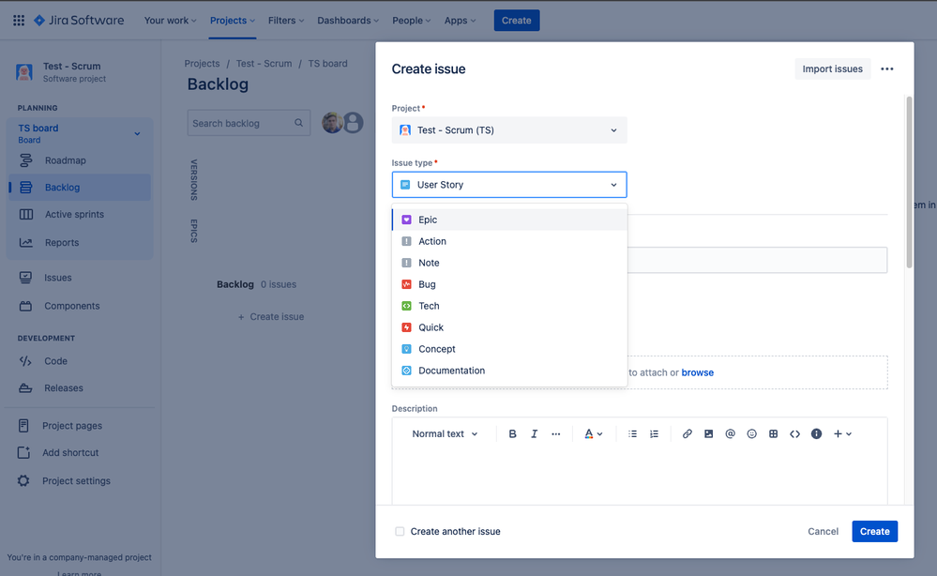Viewport: 937px width, 576px height.
Task: Click the bold formatting icon
Action: pos(512,433)
